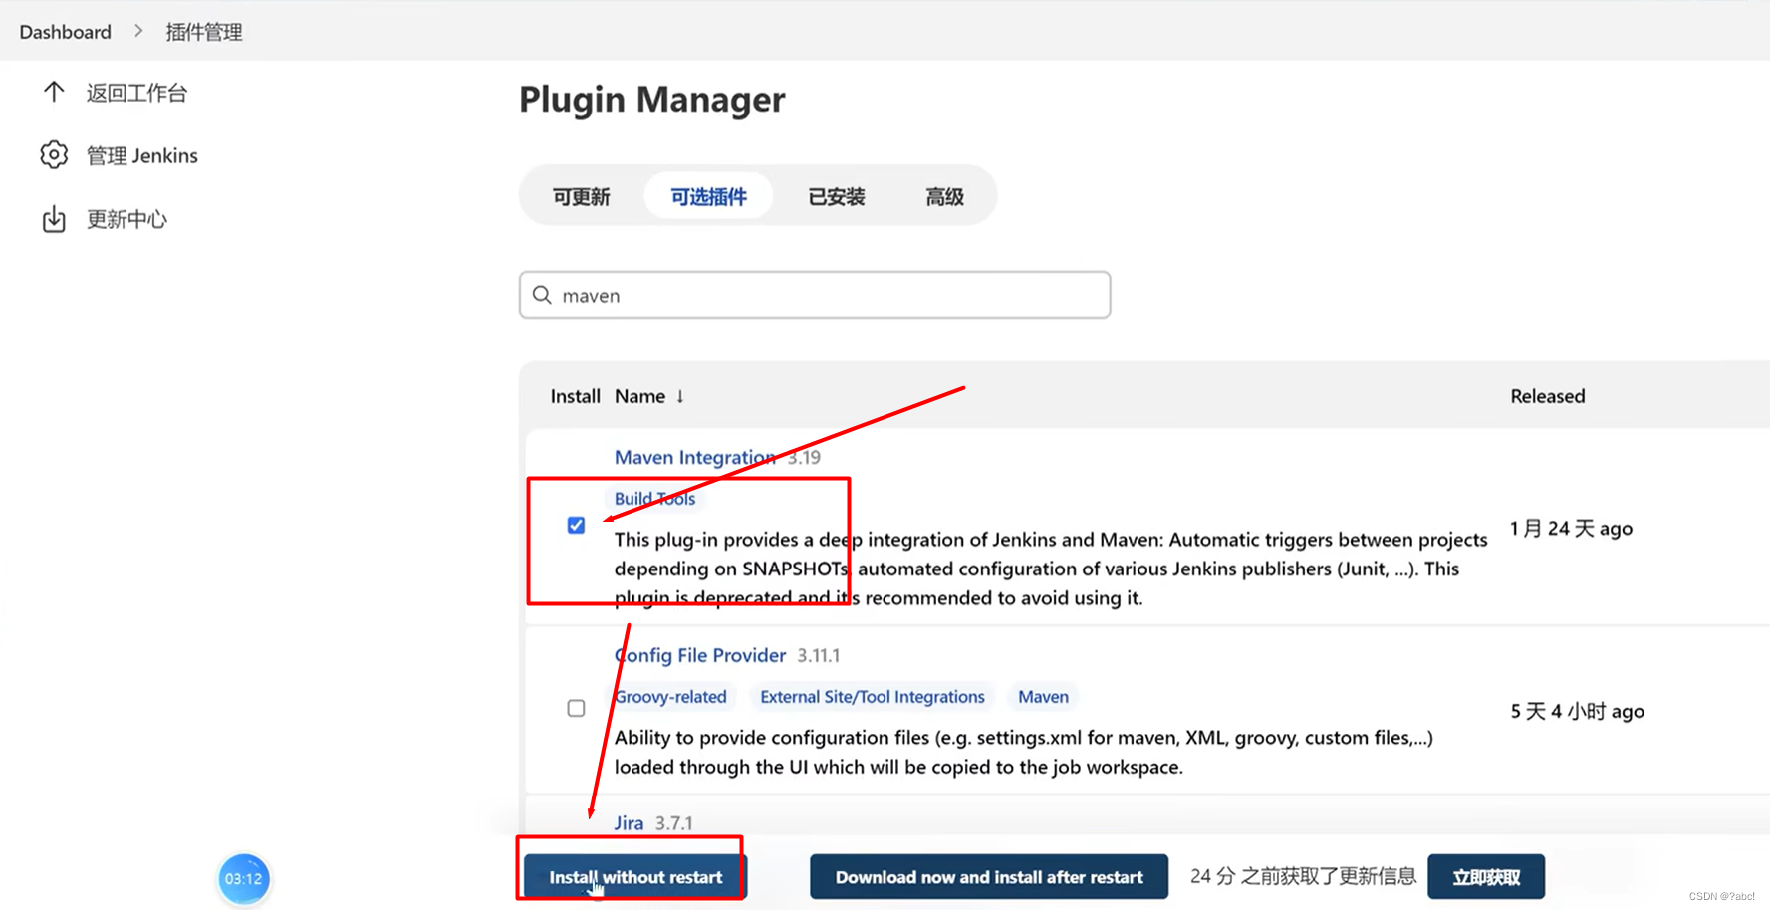The image size is (1770, 910).
Task: Click External Site/Tool Integrations tag
Action: (x=873, y=697)
